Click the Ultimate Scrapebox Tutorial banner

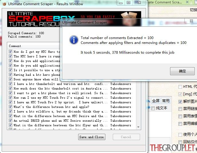(x=74, y=19)
